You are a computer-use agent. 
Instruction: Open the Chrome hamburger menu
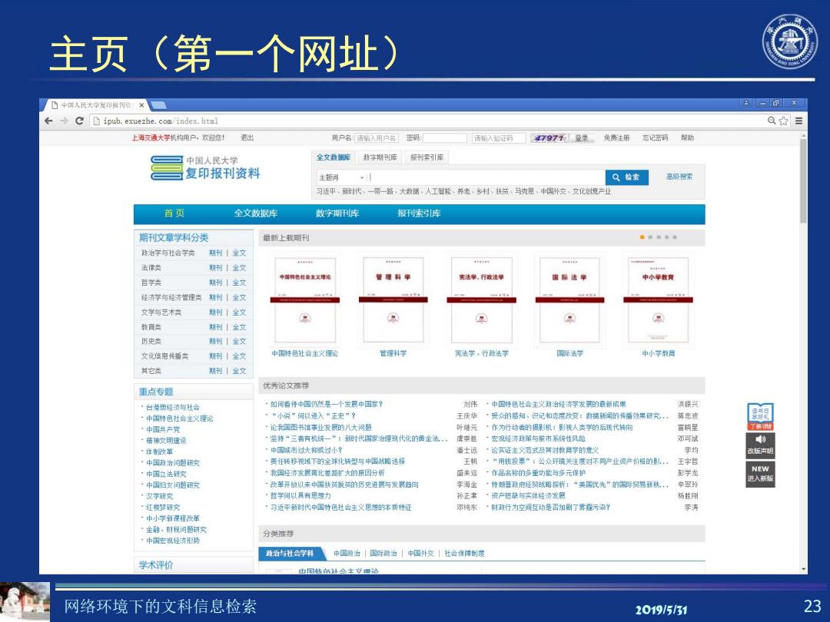point(798,121)
